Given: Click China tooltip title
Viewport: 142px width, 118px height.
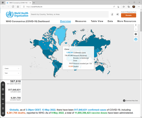Looking at the screenshot, I should click(x=67, y=49).
